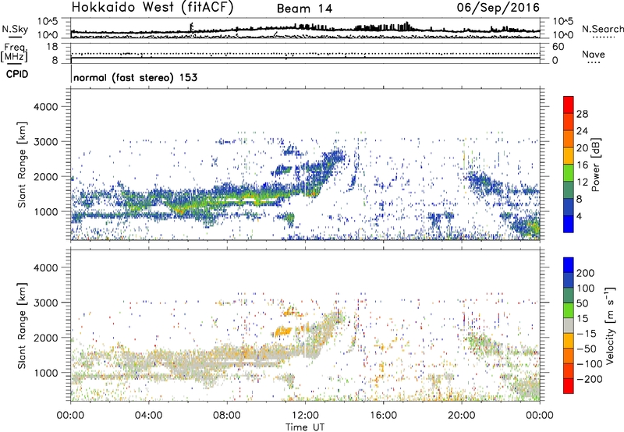Select the 'Freq. [MHz]' axis label

pyautogui.click(x=14, y=52)
